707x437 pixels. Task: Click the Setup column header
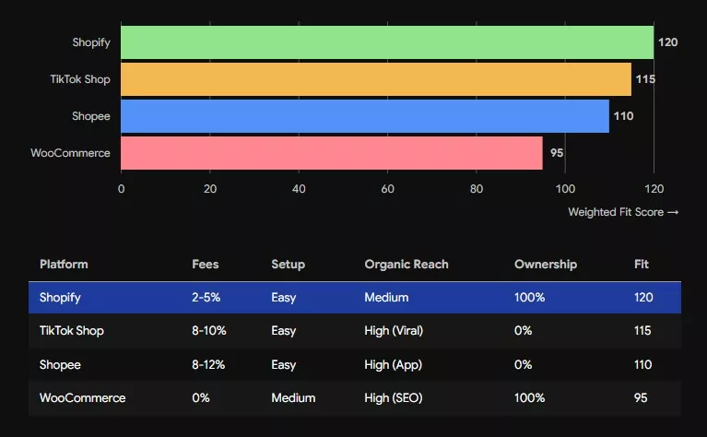tap(289, 265)
